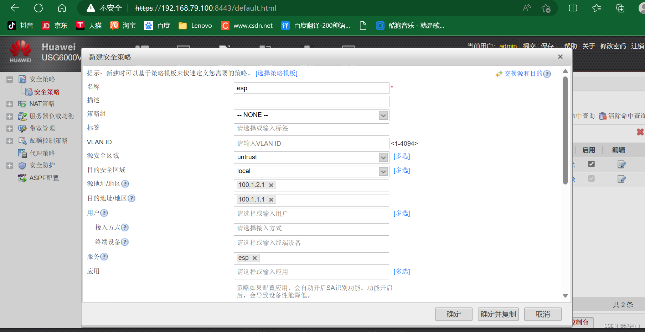
Task: Expand the 安全防护 tree node
Action: (x=10, y=166)
